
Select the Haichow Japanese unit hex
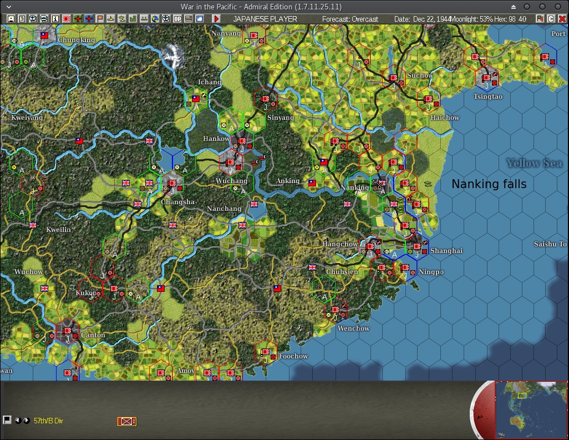[428, 99]
